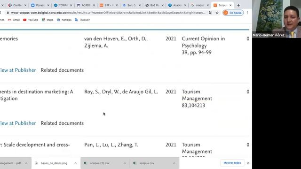Switch to the Bad Mi browser tab
This screenshot has height=169, width=301.
coord(152,5)
